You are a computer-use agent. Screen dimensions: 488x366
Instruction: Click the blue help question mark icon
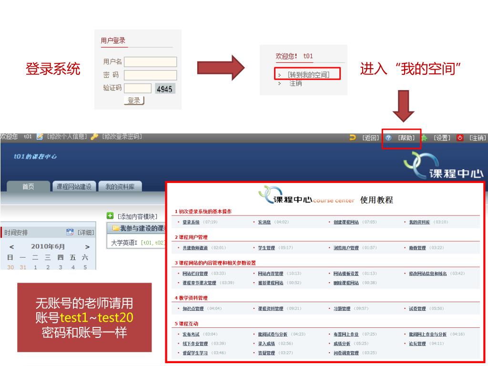[388, 138]
